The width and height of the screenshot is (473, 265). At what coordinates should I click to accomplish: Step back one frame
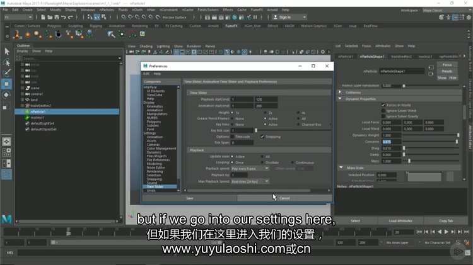pos(426,232)
